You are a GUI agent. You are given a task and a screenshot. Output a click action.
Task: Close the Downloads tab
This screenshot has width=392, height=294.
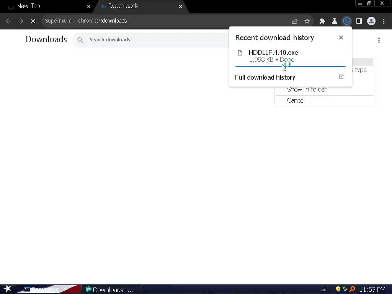pyautogui.click(x=181, y=7)
